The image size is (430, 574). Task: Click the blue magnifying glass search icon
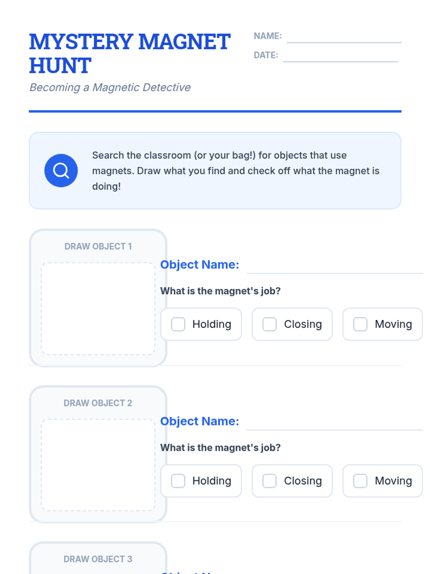pos(61,170)
